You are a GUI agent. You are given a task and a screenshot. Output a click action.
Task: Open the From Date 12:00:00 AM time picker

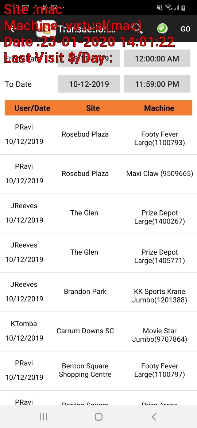click(x=157, y=59)
